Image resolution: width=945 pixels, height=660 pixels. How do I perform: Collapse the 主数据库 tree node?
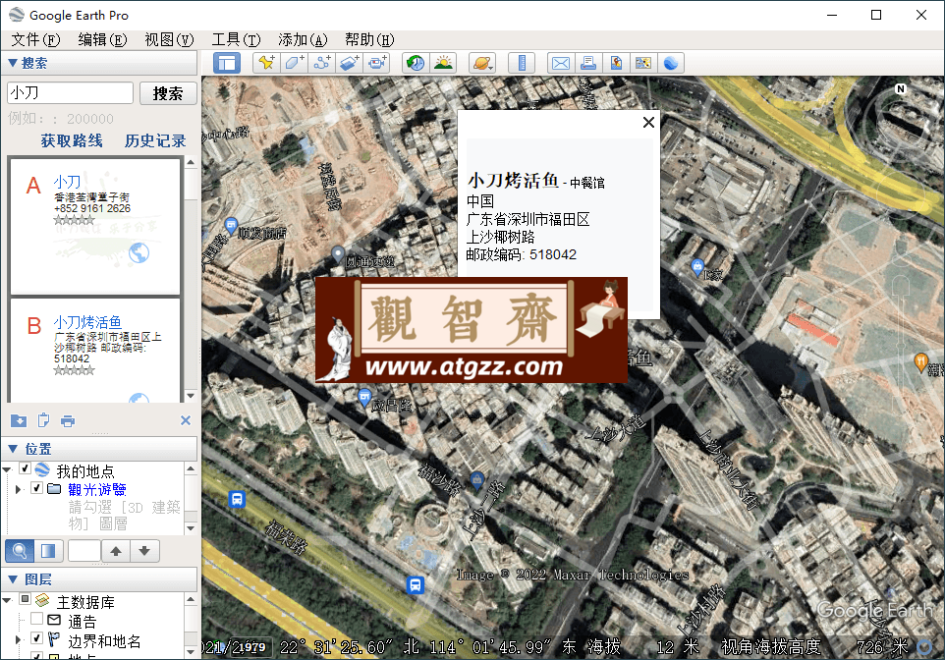point(7,600)
